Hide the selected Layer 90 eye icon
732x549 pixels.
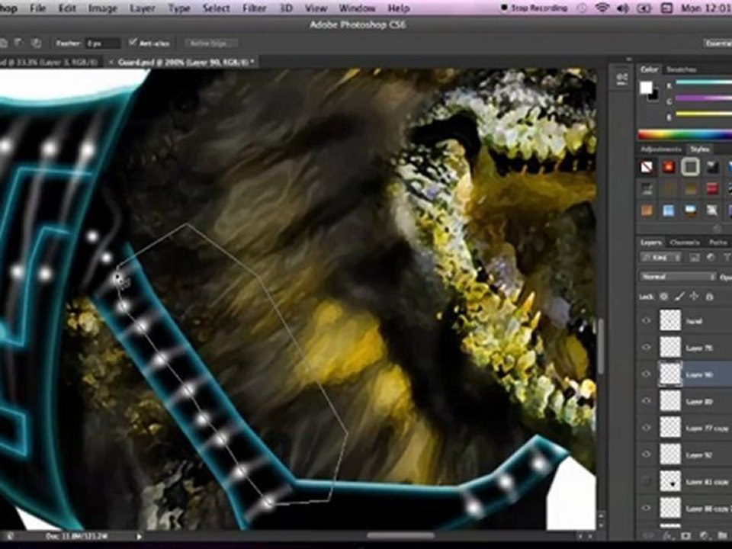pyautogui.click(x=647, y=374)
